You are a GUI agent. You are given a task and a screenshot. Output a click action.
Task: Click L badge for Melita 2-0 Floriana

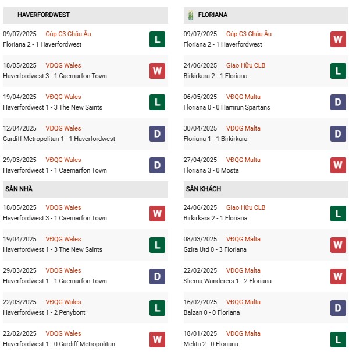(338, 339)
